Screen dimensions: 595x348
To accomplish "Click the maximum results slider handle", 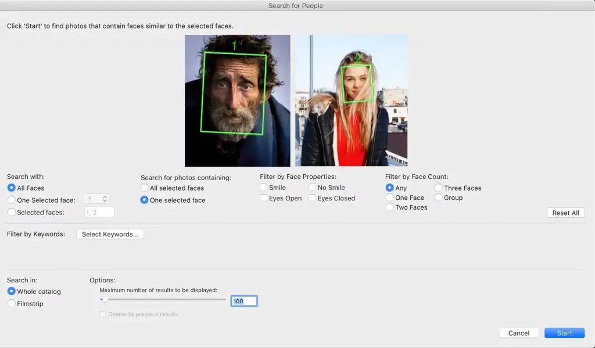I will coord(105,300).
